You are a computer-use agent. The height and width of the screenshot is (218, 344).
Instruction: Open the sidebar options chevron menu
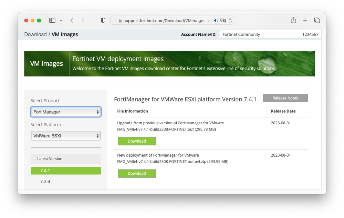[61, 21]
